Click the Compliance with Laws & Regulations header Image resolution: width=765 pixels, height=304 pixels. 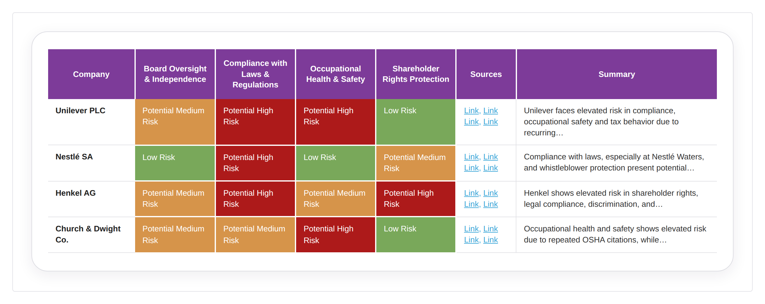pos(255,74)
